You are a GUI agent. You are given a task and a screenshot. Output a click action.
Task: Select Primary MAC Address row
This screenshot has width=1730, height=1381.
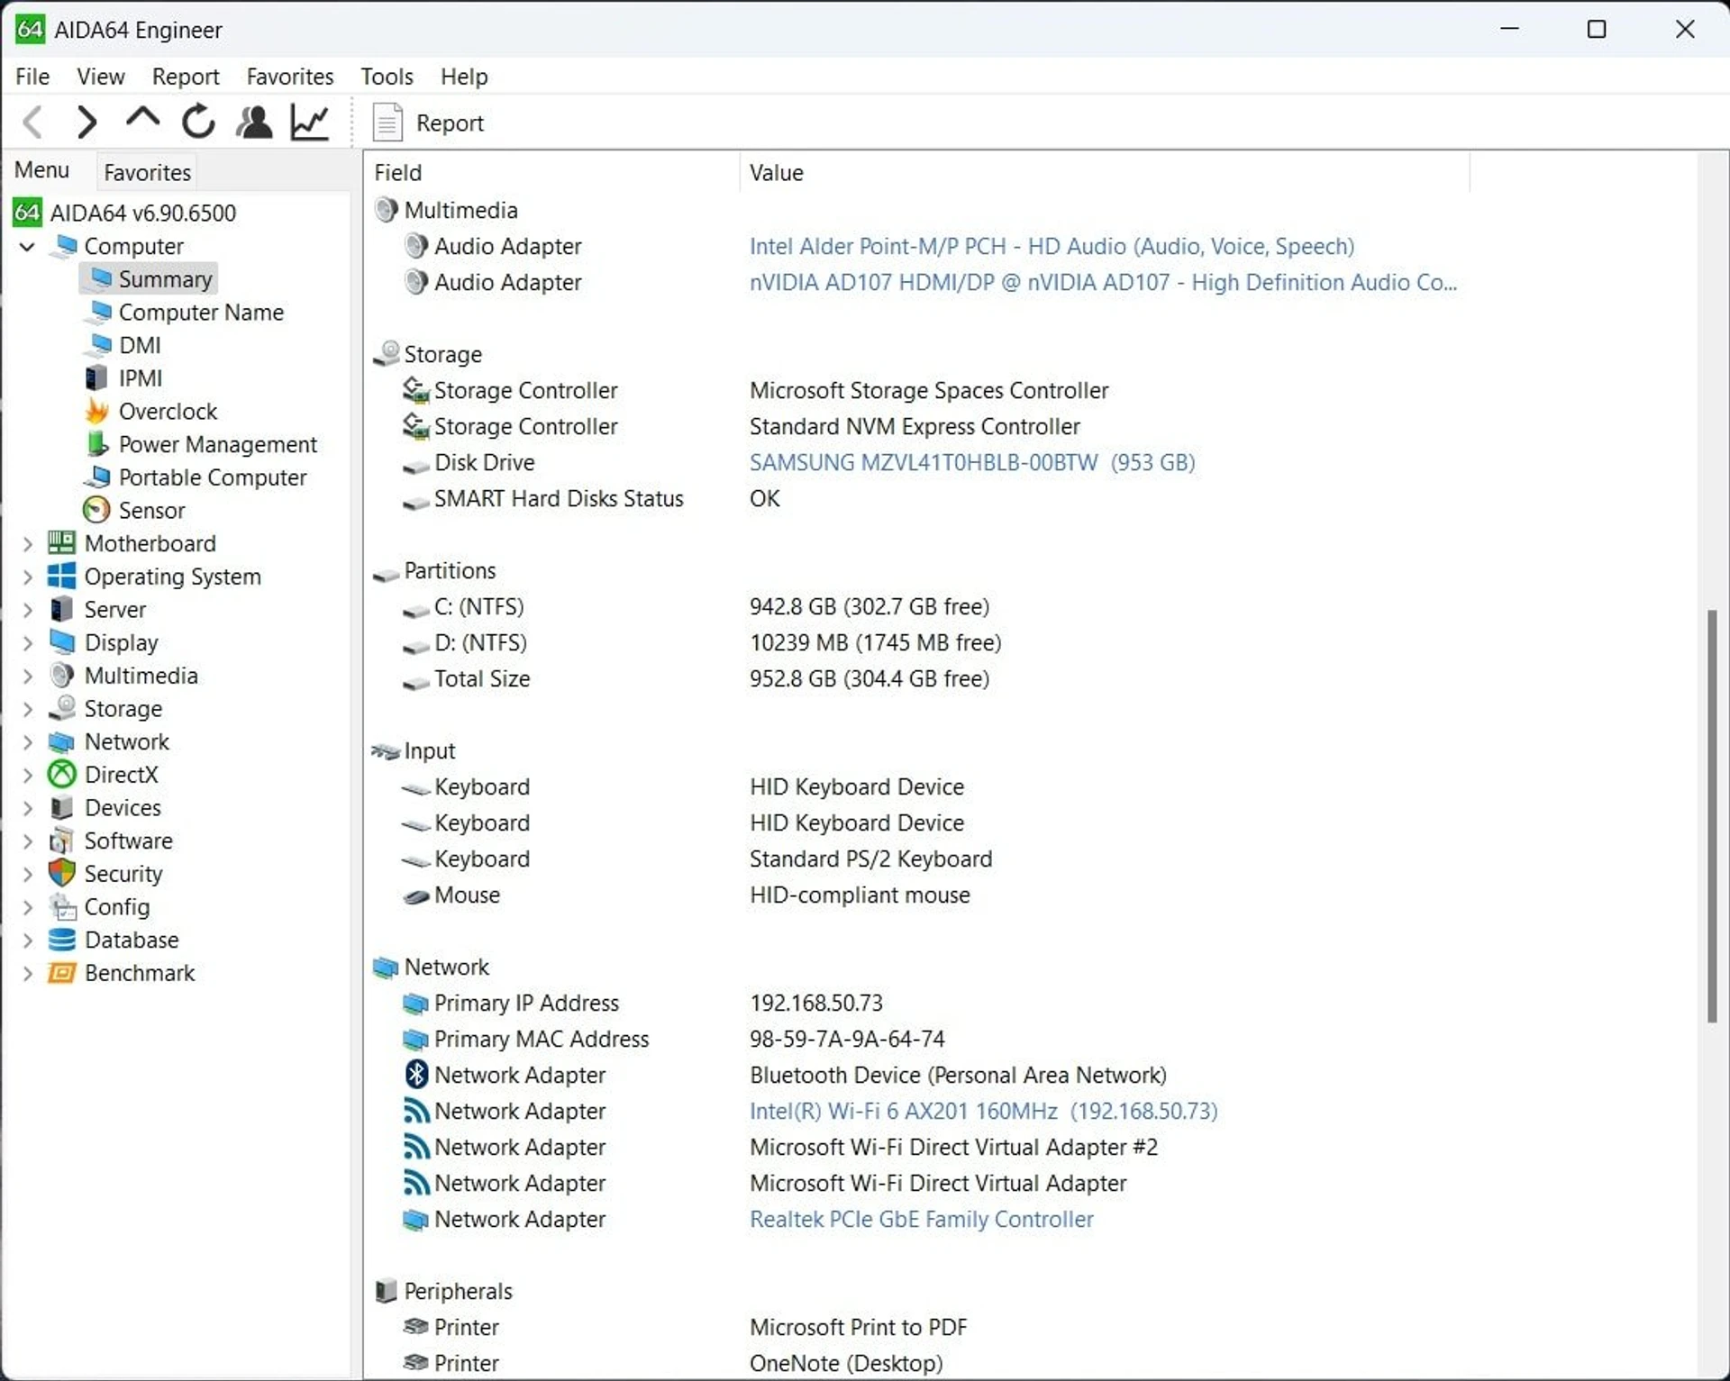tap(674, 1040)
